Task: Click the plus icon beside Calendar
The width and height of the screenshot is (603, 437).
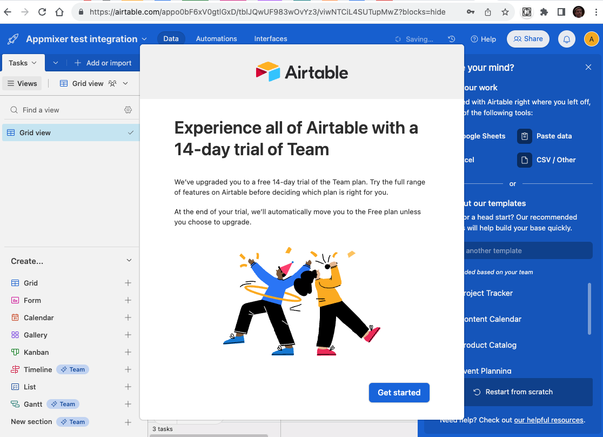Action: (128, 317)
